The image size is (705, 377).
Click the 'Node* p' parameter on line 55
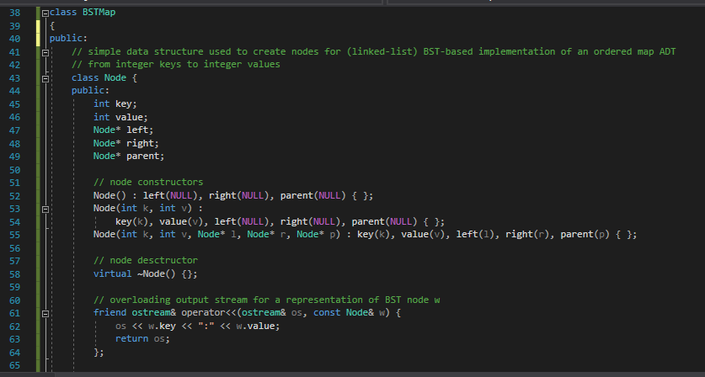[x=316, y=234]
